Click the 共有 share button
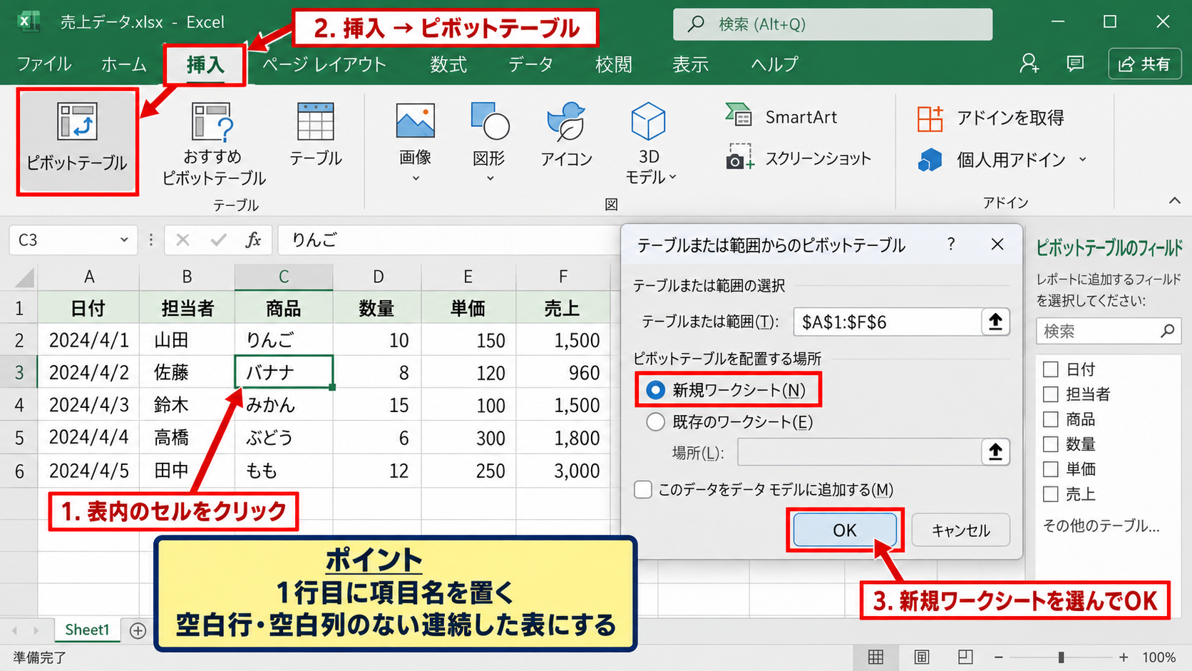The width and height of the screenshot is (1192, 671). (x=1145, y=64)
